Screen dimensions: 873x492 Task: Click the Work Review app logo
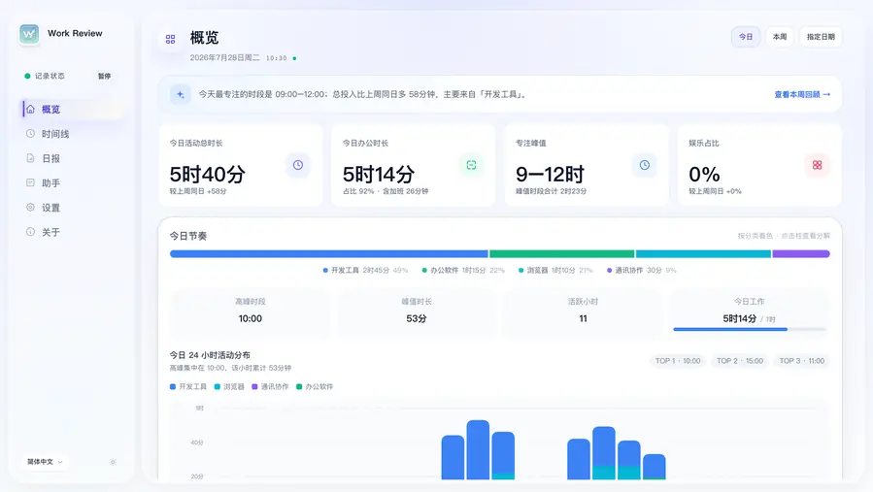[x=29, y=34]
